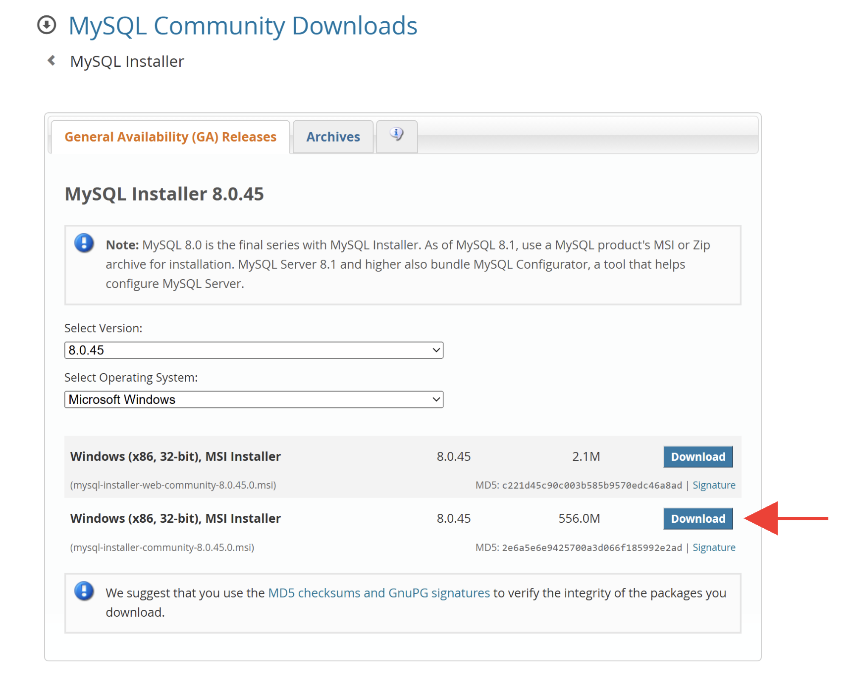Open MD5 checksums and GnuPG signatures link
The image size is (853, 695).
[x=379, y=593]
